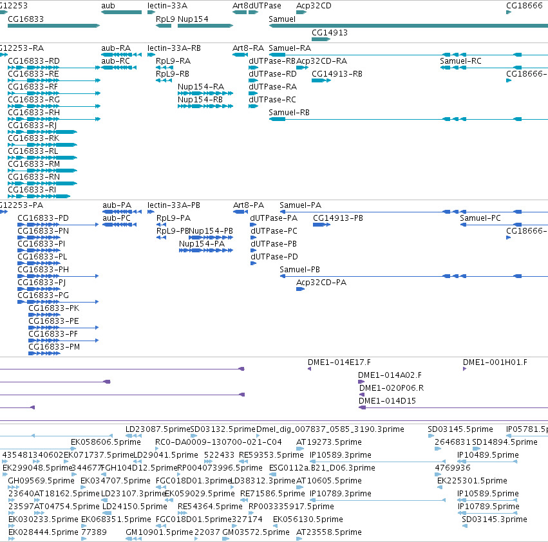Select the CG14913-RB transcript label
The image size is (548, 542).
click(337, 74)
